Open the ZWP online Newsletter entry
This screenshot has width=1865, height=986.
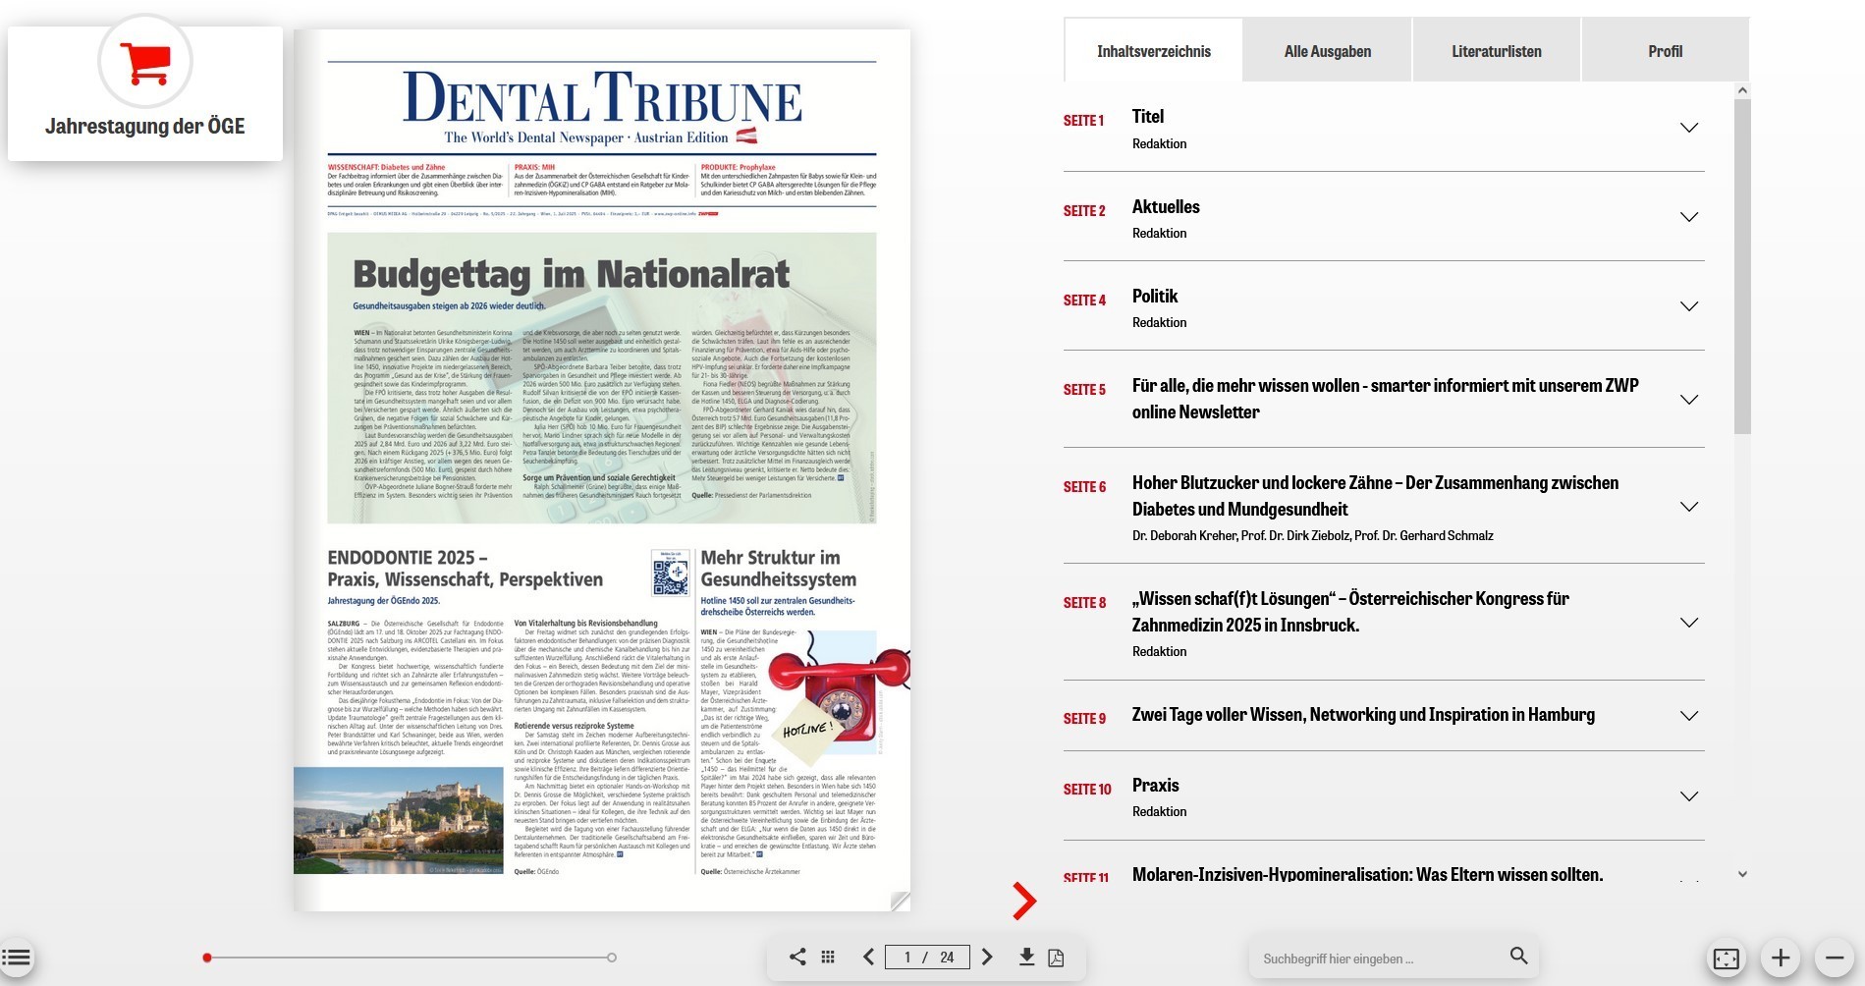(1385, 399)
